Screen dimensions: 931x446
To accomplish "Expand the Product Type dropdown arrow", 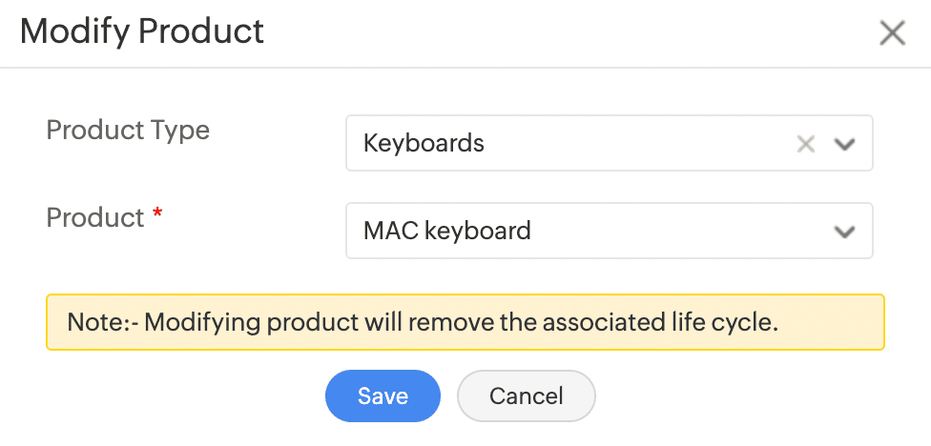I will pyautogui.click(x=843, y=144).
